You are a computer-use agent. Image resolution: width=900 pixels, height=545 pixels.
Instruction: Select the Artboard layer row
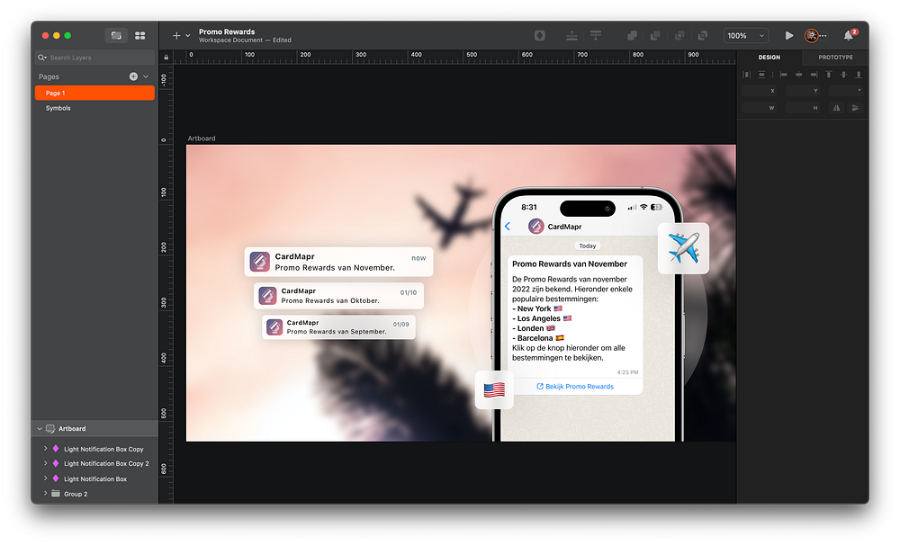click(x=94, y=429)
